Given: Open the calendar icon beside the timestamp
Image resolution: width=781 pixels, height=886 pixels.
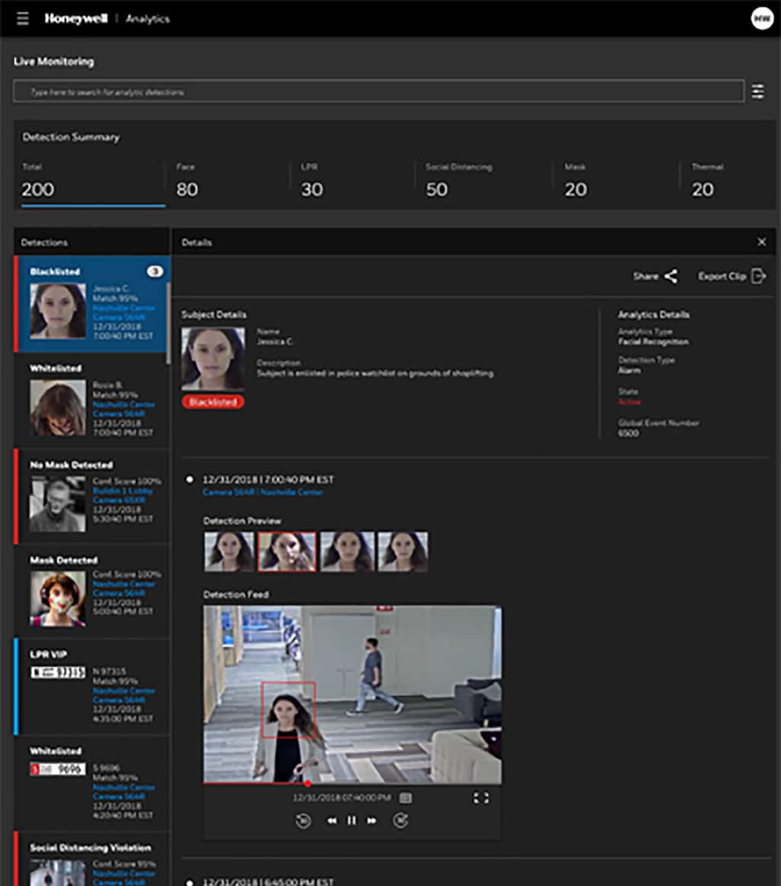Looking at the screenshot, I should click(406, 797).
